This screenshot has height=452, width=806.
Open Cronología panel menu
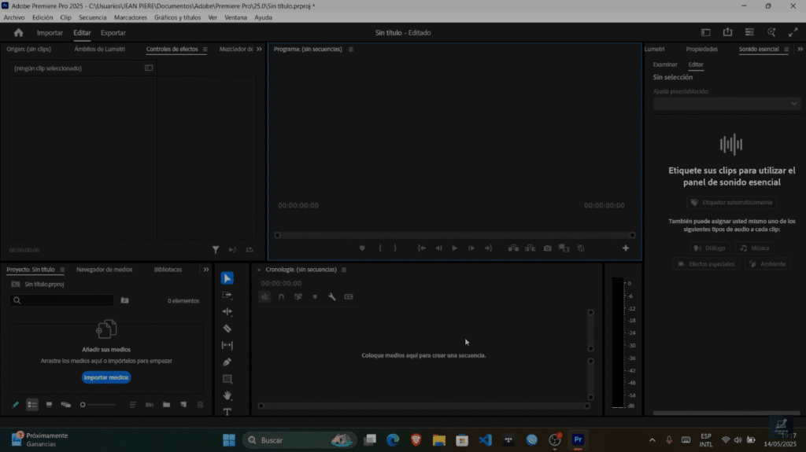[x=344, y=270]
